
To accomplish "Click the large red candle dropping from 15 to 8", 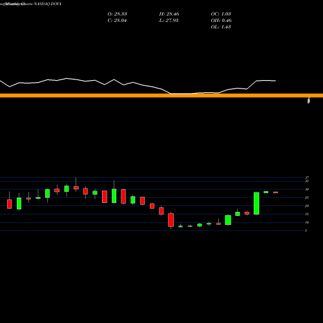I will pos(171,220).
